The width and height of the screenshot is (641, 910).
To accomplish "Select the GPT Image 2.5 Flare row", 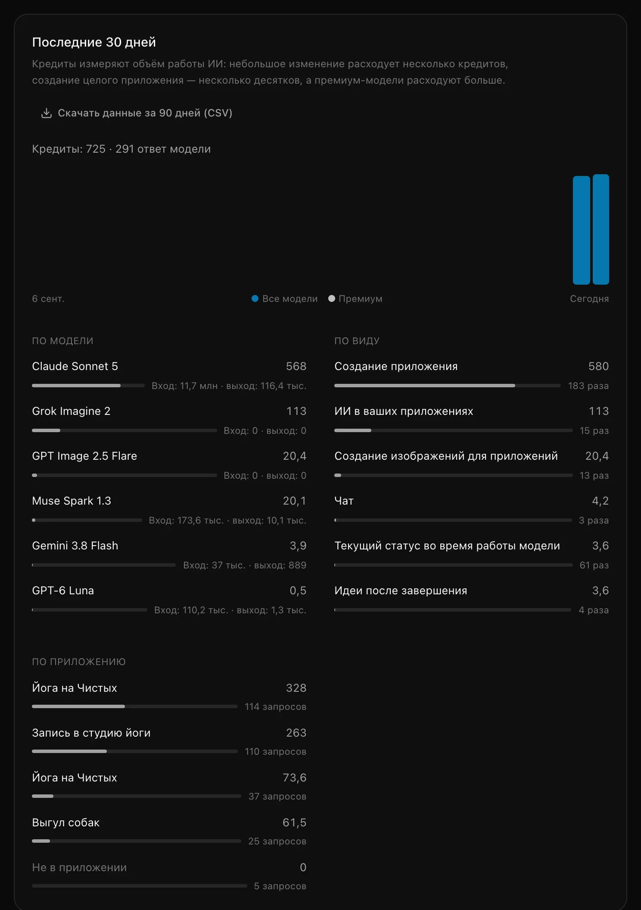I will tap(169, 465).
